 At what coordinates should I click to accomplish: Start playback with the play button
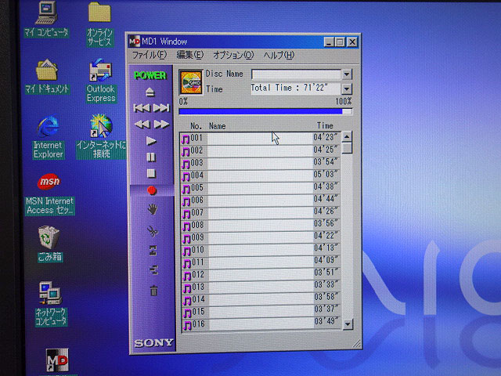pyautogui.click(x=151, y=141)
